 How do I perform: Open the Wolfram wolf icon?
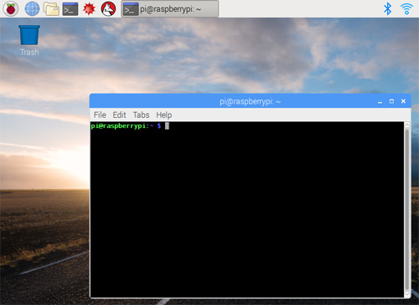click(108, 9)
